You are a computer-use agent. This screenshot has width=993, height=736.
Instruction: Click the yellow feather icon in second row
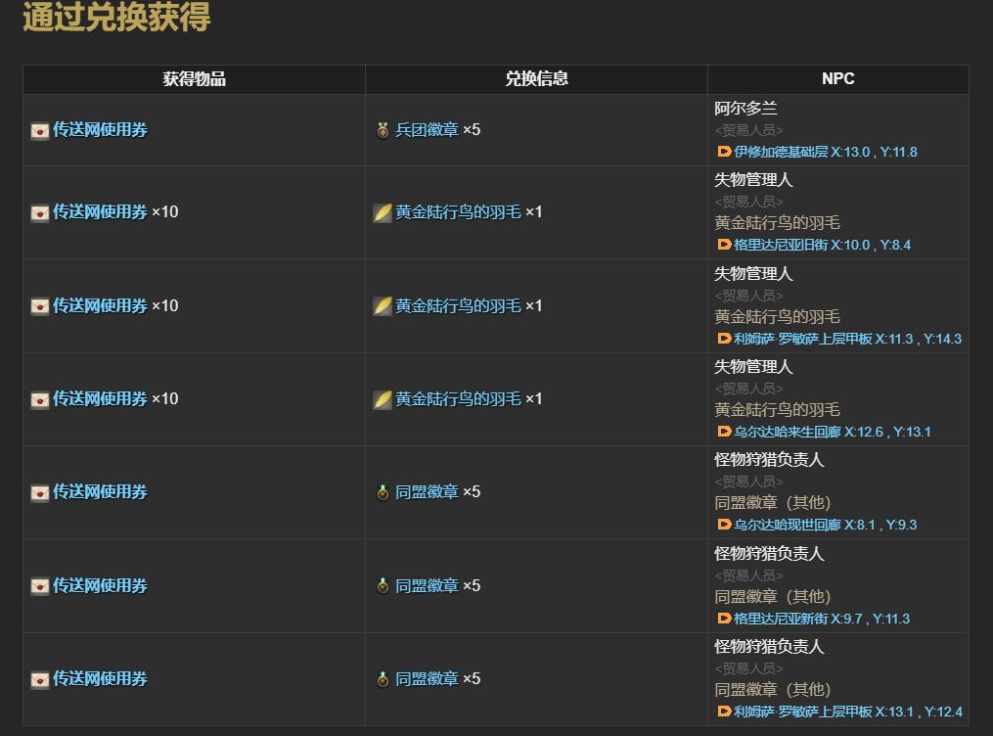[x=383, y=213]
